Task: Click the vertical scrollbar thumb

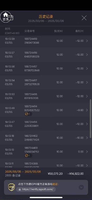Action: click(91, 118)
